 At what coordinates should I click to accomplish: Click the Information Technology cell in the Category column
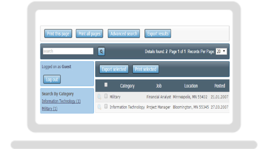pos(127,107)
